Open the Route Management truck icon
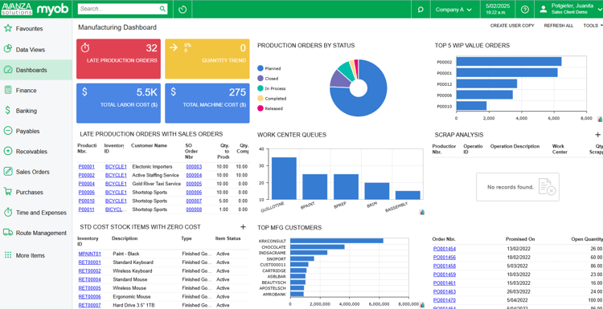603x309 pixels. (x=7, y=233)
